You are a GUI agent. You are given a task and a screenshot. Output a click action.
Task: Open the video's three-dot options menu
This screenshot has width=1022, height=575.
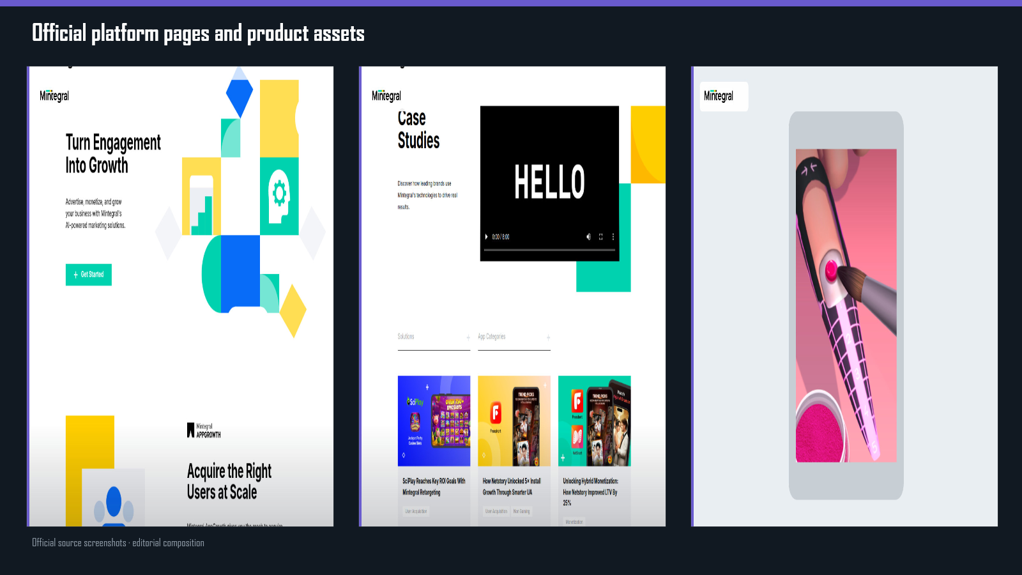613,237
